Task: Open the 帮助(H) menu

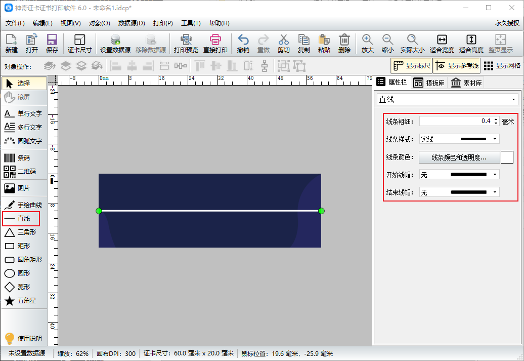Action: tap(219, 23)
